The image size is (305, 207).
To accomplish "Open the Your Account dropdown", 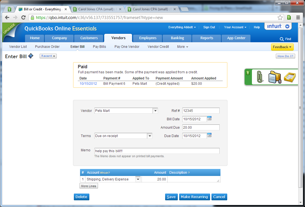I will coord(235,27).
